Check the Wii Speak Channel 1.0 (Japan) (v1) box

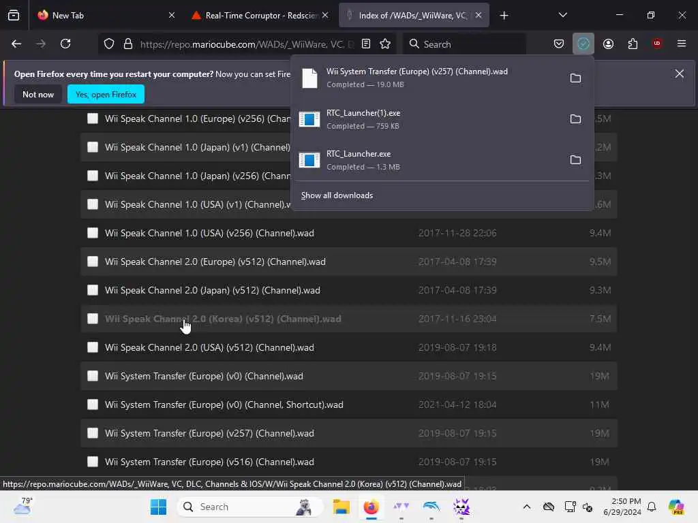pos(93,147)
